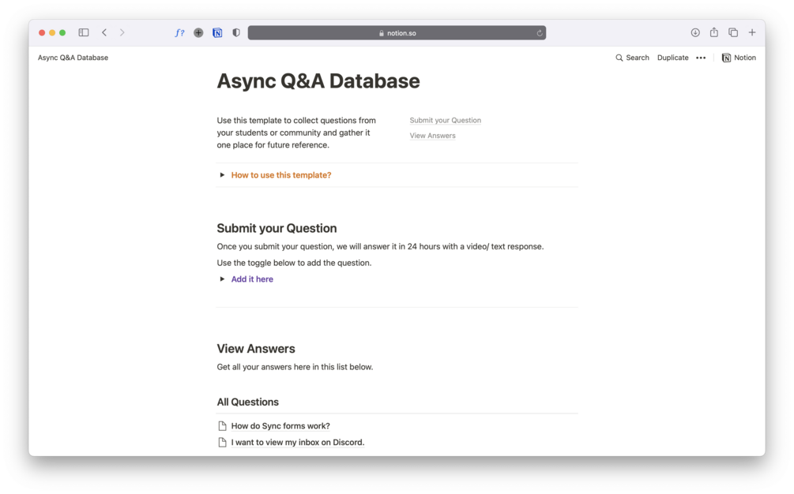Click the Safari privacy shield icon
Viewport: 794px width, 494px height.
pyautogui.click(x=235, y=32)
